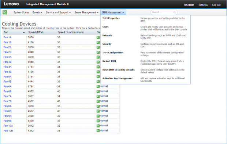This screenshot has height=144, width=227.
Task: Click the status icon in Fan 1A row
Action: pyautogui.click(x=98, y=37)
